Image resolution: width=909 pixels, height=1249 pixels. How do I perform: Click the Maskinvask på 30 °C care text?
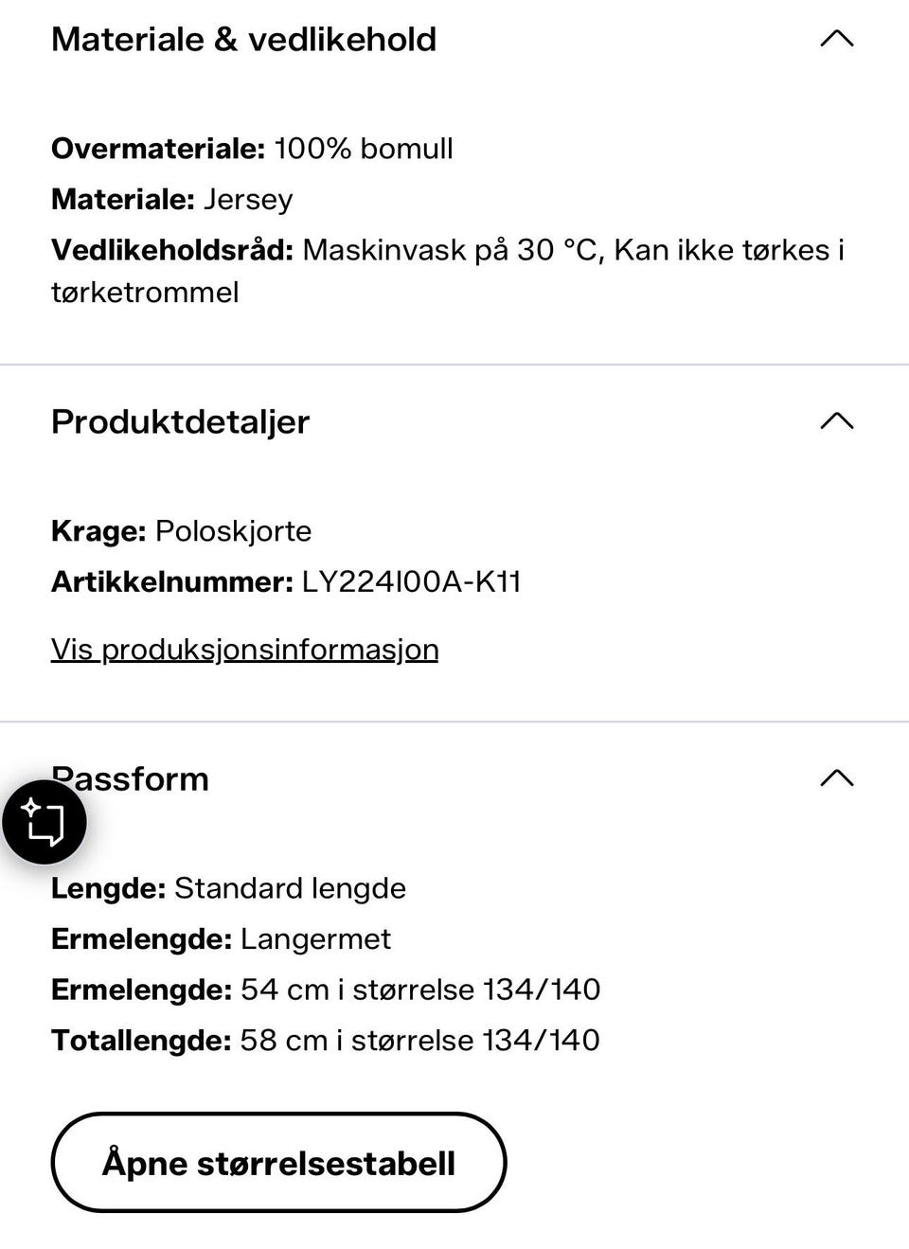point(450,250)
